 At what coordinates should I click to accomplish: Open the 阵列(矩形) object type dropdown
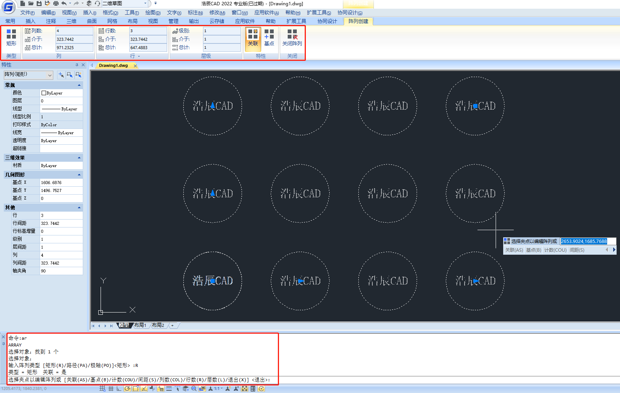(x=28, y=75)
